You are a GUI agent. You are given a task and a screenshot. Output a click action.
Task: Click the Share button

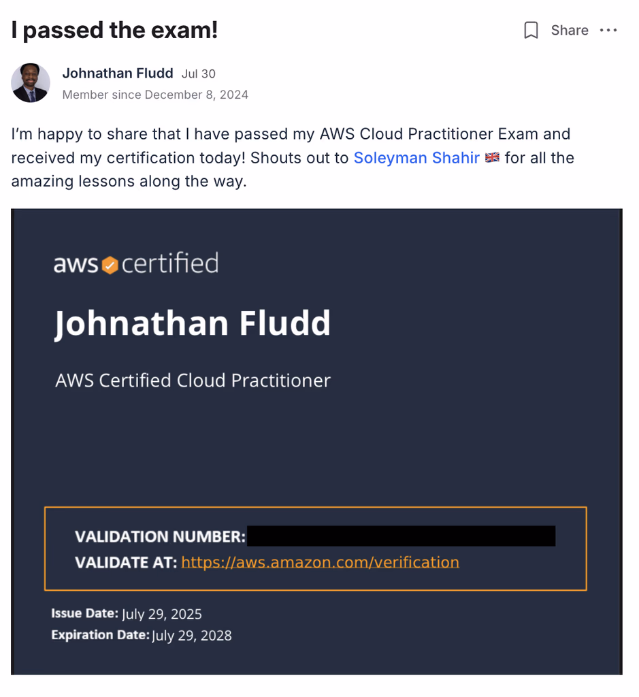(570, 31)
